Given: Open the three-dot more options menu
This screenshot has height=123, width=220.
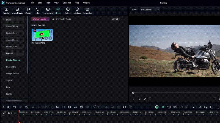Looking at the screenshot, I should [123, 19].
